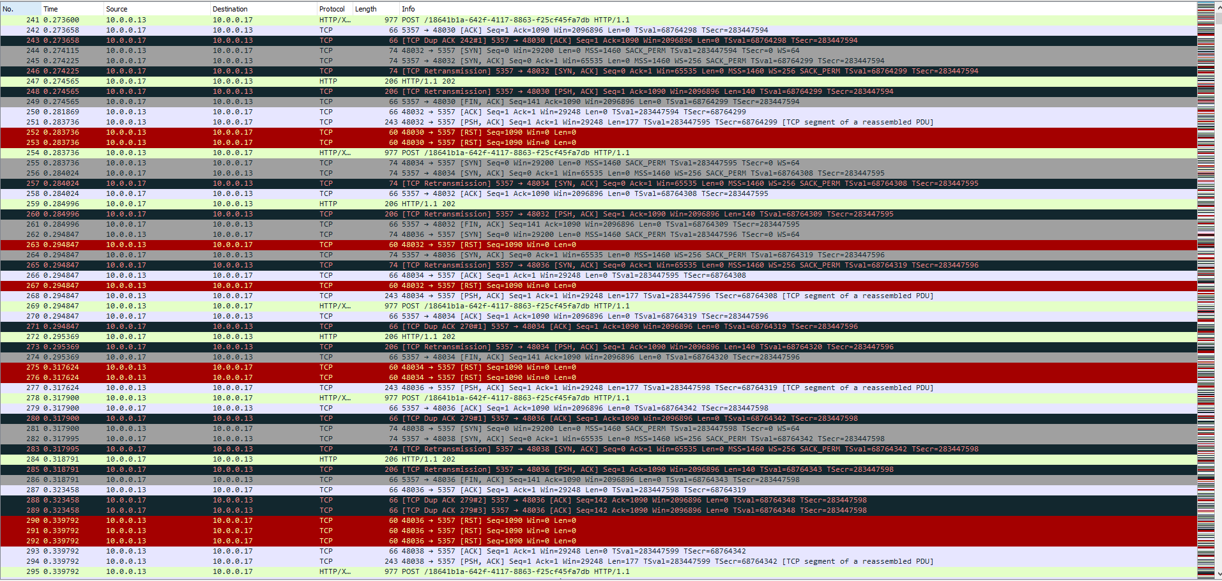Select reassembled PDU packet 251
The width and height of the screenshot is (1222, 581).
click(x=447, y=122)
